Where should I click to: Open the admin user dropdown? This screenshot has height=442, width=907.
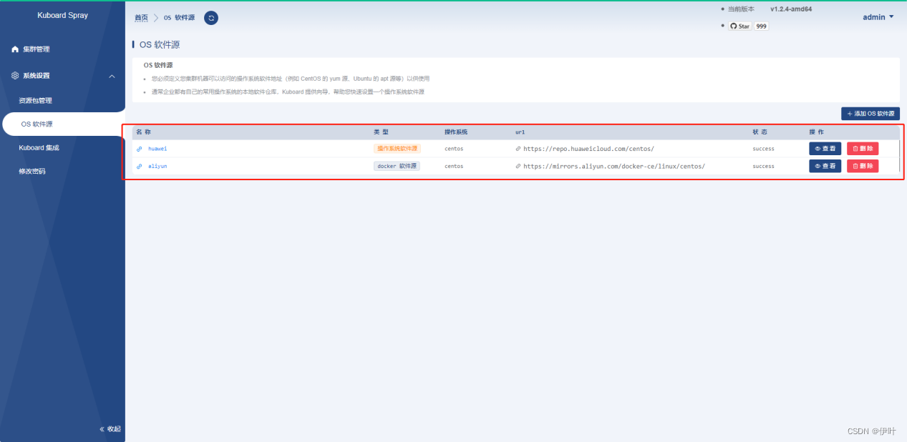(x=878, y=17)
